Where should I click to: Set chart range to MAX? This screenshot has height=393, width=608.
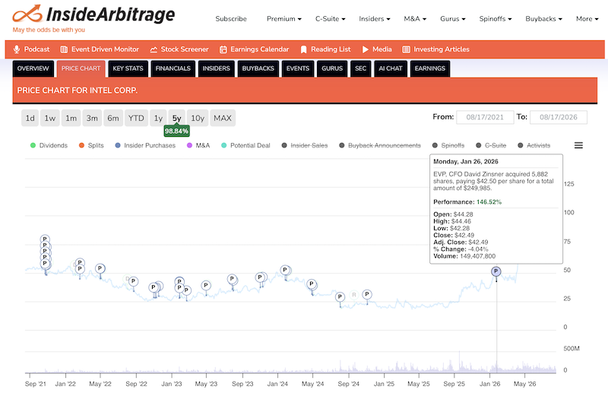point(223,118)
